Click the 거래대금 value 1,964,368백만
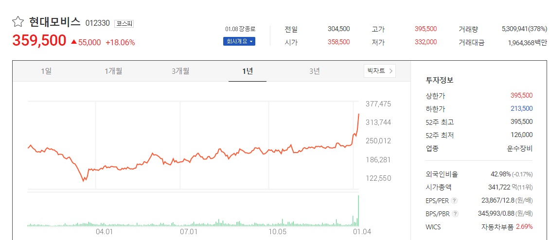550x240 pixels. (x=527, y=42)
